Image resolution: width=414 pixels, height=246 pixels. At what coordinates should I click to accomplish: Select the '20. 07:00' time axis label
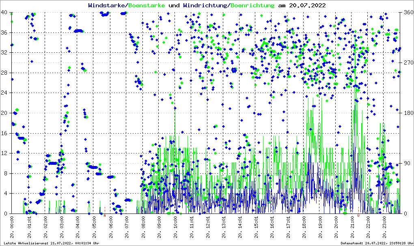127,227
